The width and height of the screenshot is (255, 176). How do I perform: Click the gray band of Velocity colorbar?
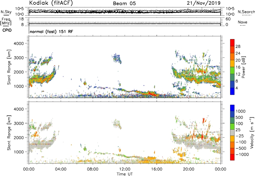(232, 132)
